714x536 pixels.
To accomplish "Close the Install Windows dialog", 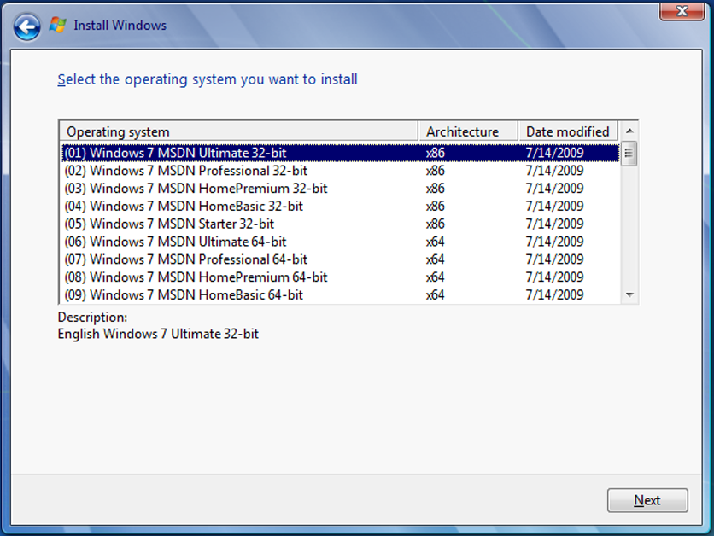I will click(x=681, y=11).
